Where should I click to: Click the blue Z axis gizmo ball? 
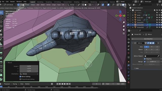coord(120,12)
